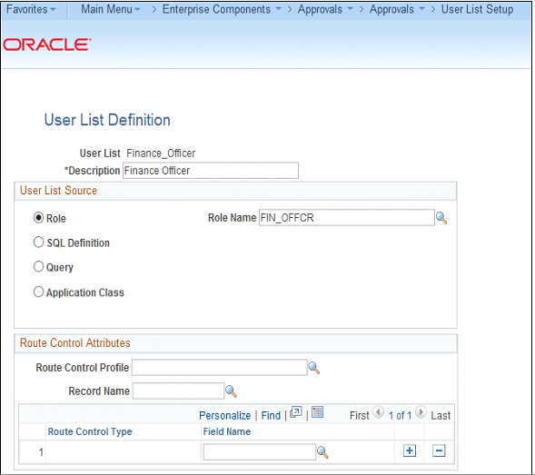Image resolution: width=535 pixels, height=475 pixels.
Task: Open Role Name lookup magnifier
Action: click(441, 218)
